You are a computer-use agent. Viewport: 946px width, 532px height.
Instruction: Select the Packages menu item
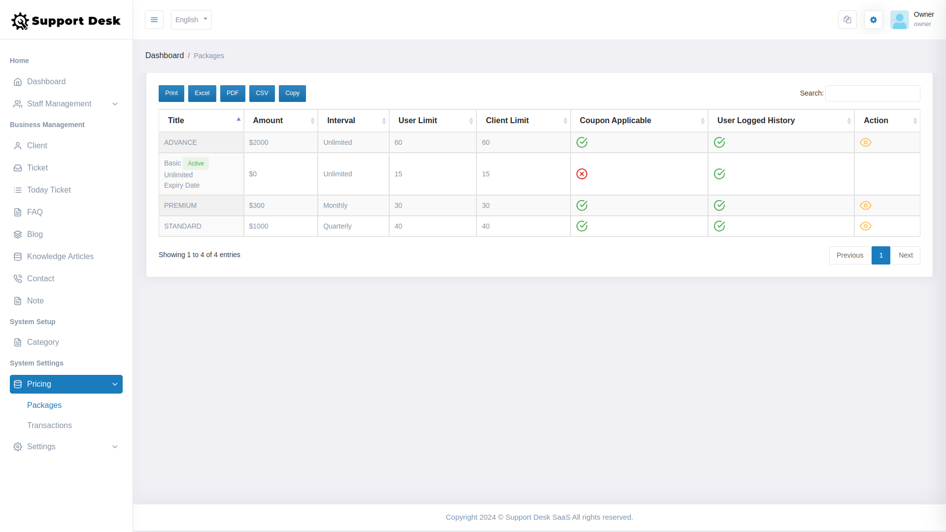pos(44,405)
